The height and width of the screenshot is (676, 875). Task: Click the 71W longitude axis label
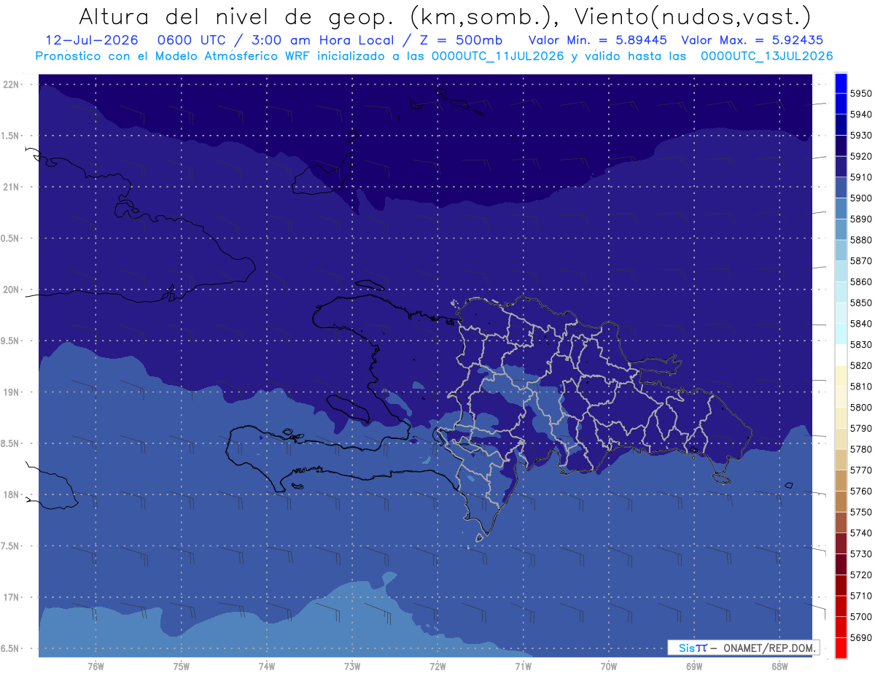coord(523,666)
